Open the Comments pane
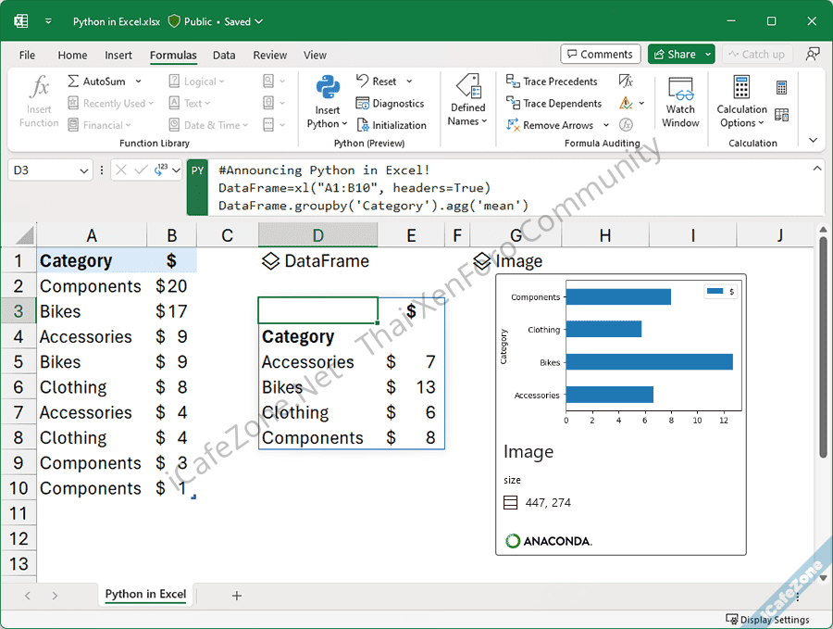Viewport: 833px width, 629px height. [x=599, y=55]
